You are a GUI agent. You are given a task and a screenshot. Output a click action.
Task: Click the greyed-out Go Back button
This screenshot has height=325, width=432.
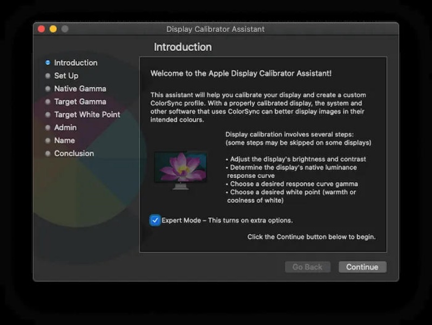pos(307,267)
